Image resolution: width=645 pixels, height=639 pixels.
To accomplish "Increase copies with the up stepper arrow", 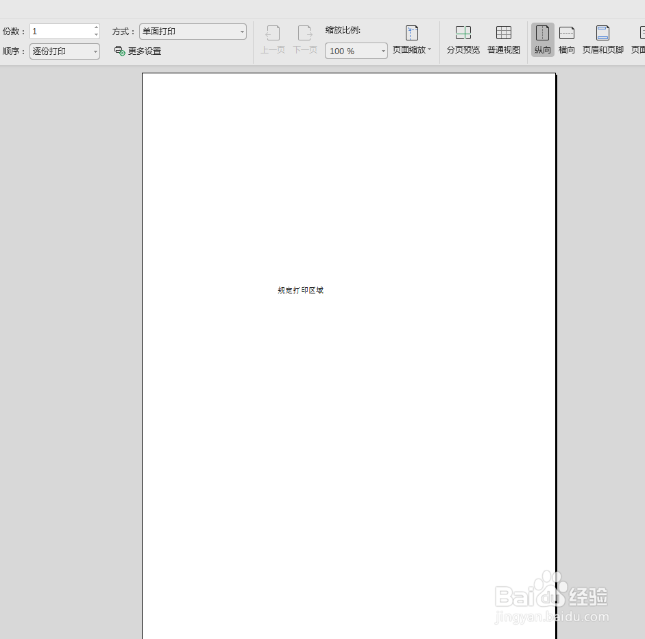I will pyautogui.click(x=96, y=28).
